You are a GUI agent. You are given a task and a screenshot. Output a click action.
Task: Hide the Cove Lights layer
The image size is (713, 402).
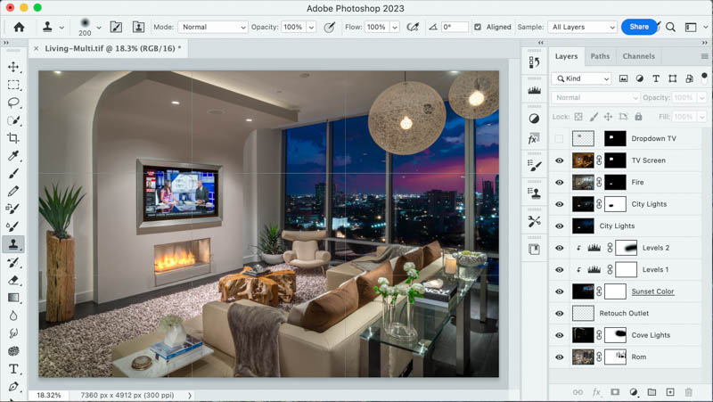(560, 335)
